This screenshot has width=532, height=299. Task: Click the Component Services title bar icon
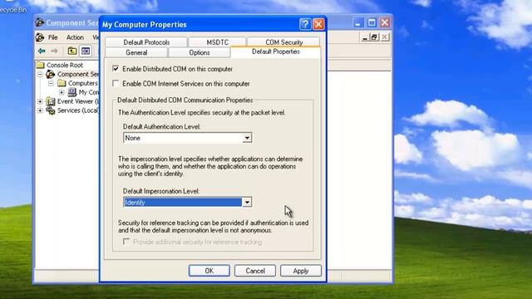pos(40,22)
